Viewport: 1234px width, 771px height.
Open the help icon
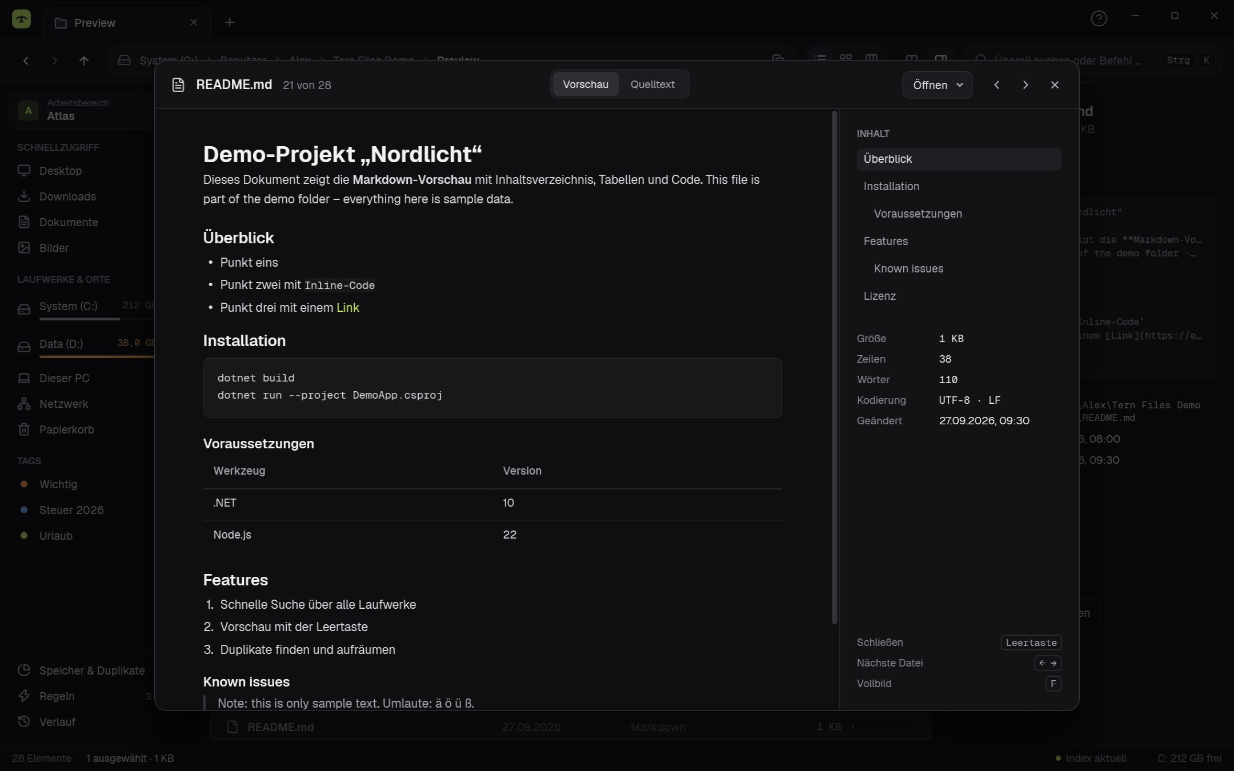1099,19
